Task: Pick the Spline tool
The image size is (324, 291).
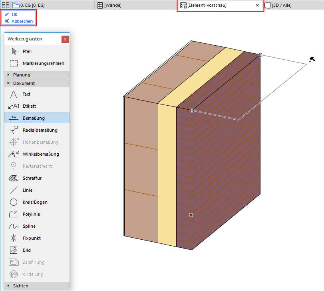Action: coord(37,226)
